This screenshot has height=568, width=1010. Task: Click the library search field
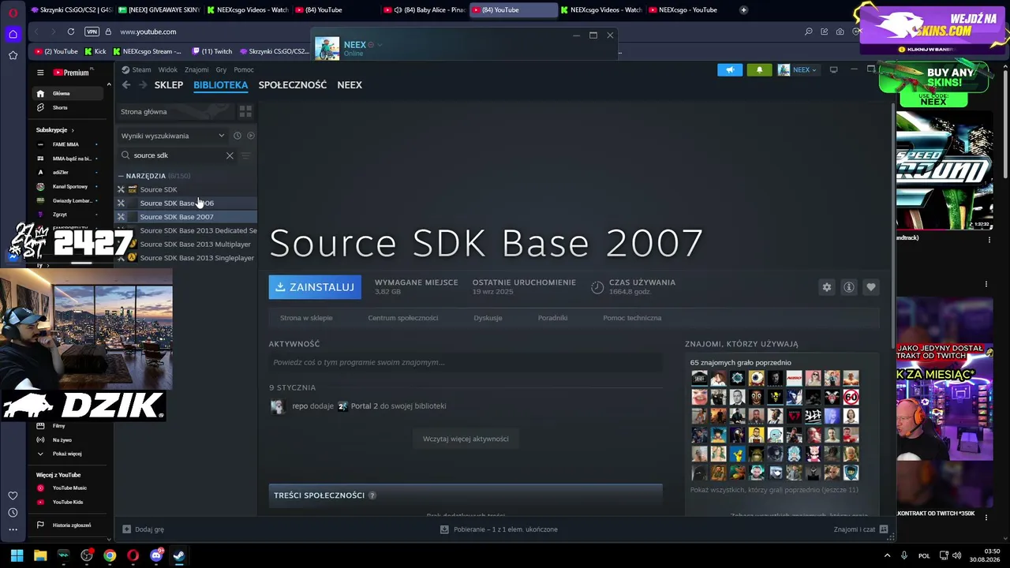pos(174,155)
